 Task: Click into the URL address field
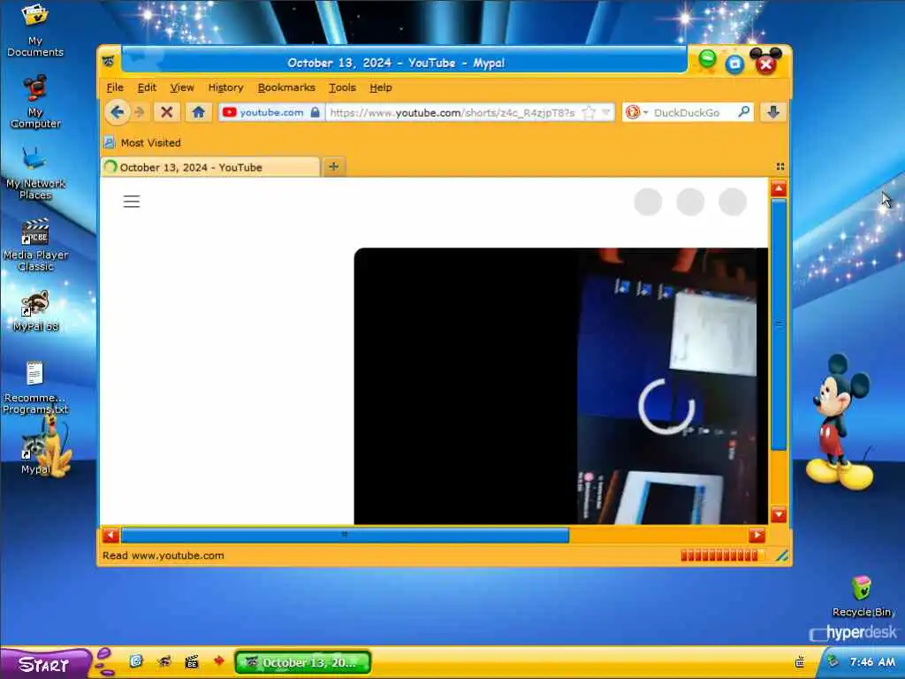[x=453, y=112]
